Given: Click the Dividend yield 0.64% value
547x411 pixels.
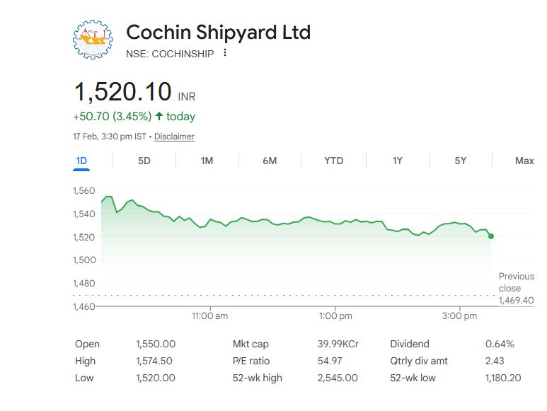Looking at the screenshot, I should (x=500, y=344).
